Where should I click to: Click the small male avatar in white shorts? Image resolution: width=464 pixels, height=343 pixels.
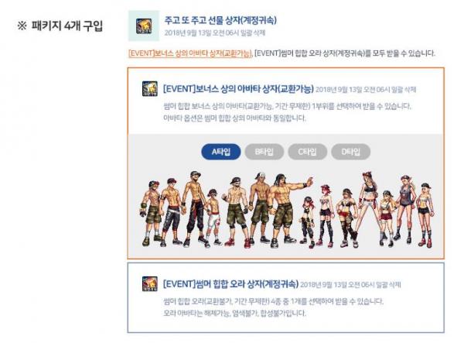pyautogui.click(x=213, y=218)
